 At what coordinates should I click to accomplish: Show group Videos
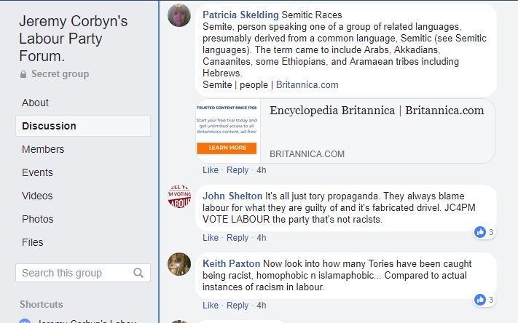(x=37, y=196)
